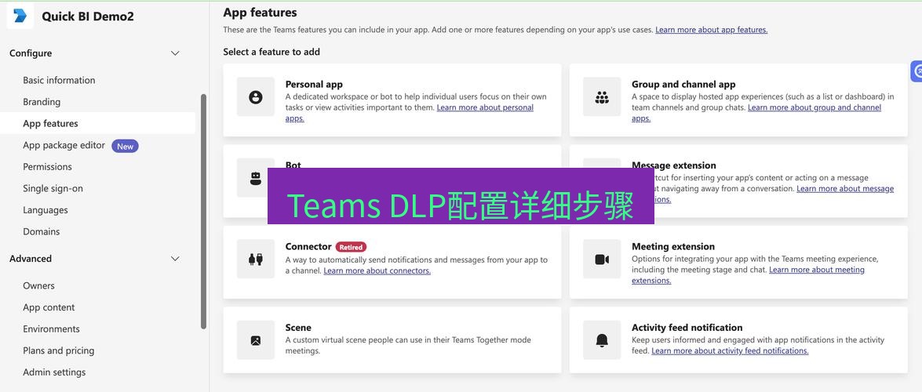
Task: Click the Select a feature to add label
Action: 271,52
